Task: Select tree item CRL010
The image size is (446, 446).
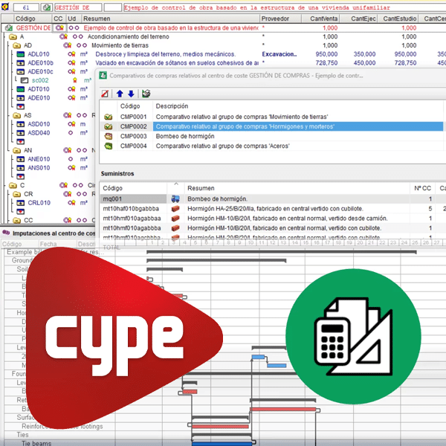Action: (x=39, y=203)
